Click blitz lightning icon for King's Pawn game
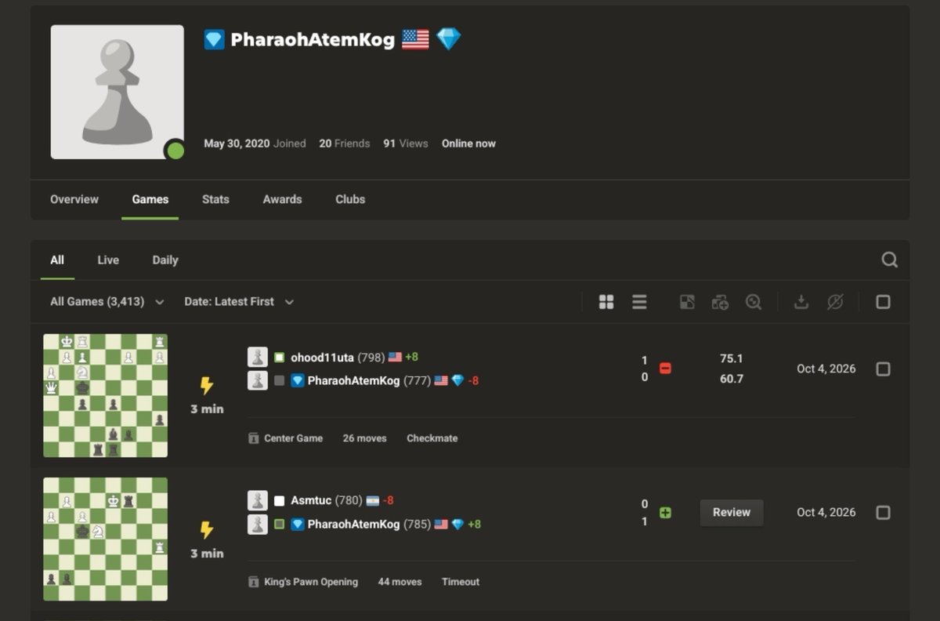The image size is (940, 621). click(207, 530)
